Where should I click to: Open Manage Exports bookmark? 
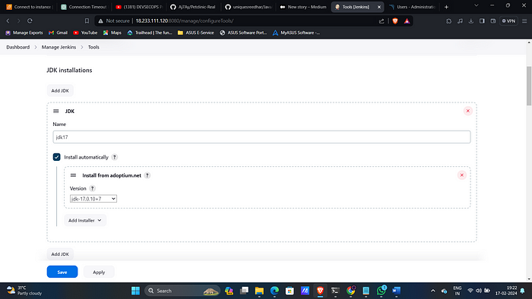24,33
